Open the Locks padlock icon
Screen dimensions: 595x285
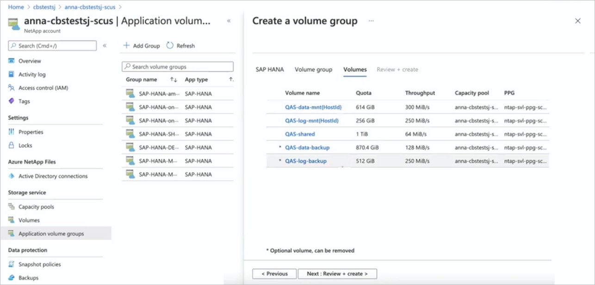coord(12,146)
